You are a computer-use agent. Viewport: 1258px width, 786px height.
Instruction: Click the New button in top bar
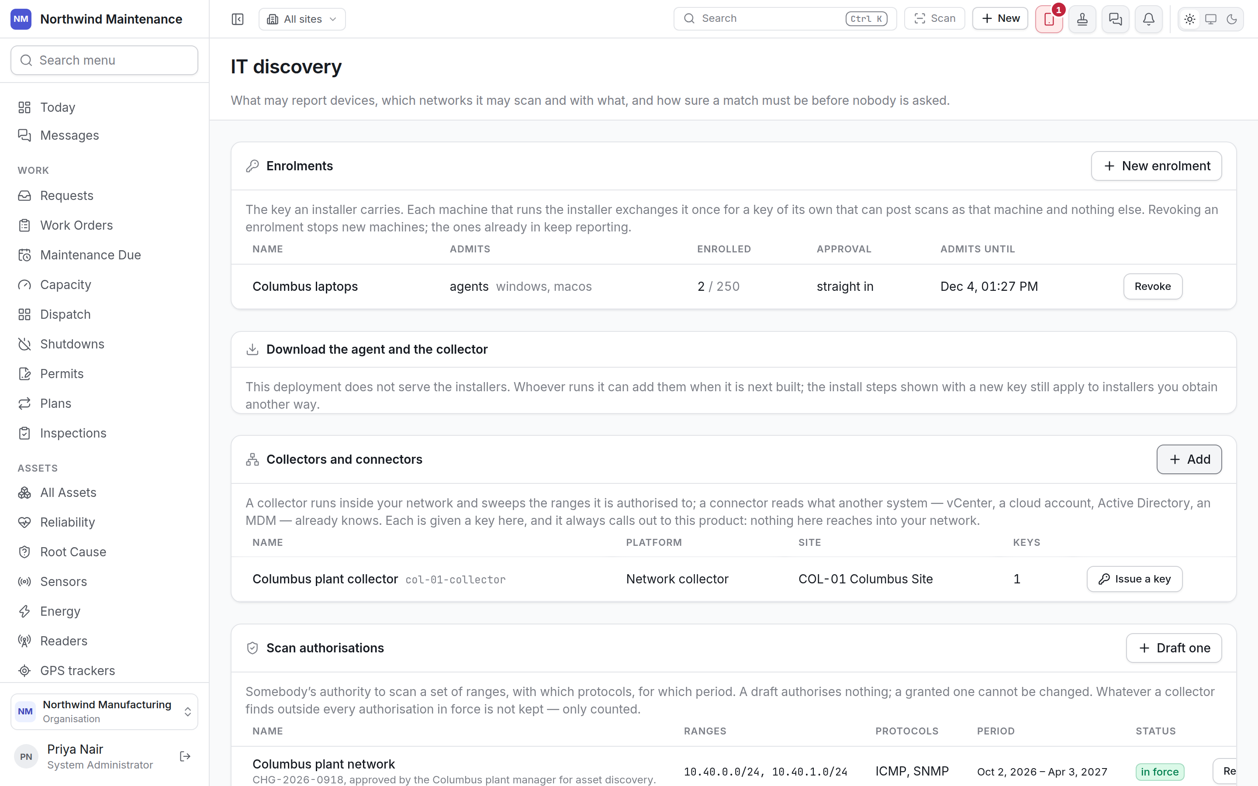tap(1000, 19)
